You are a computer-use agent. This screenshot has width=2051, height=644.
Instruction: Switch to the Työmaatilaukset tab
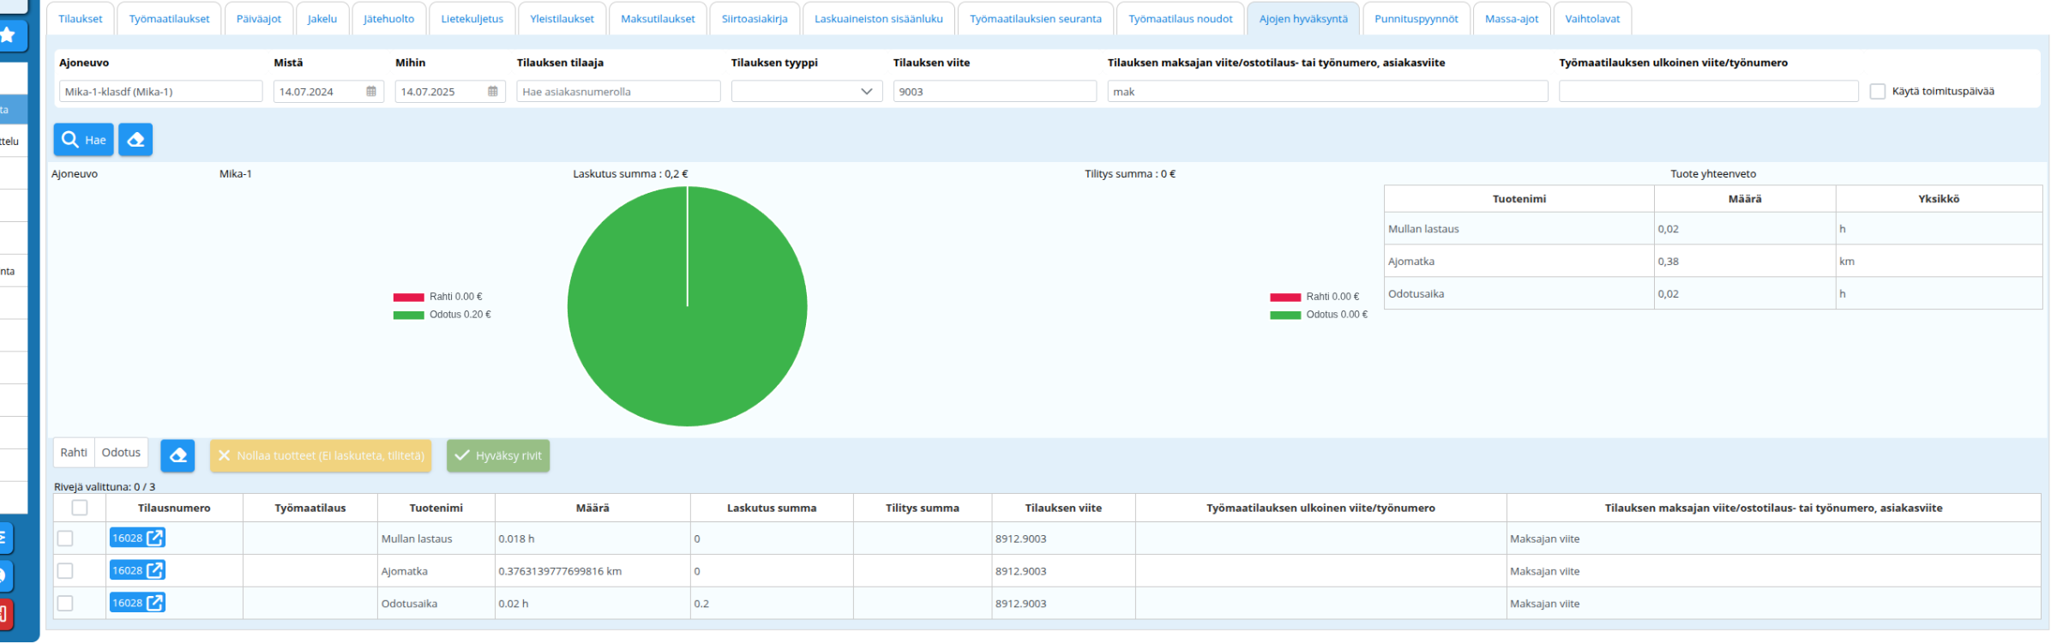coord(169,19)
